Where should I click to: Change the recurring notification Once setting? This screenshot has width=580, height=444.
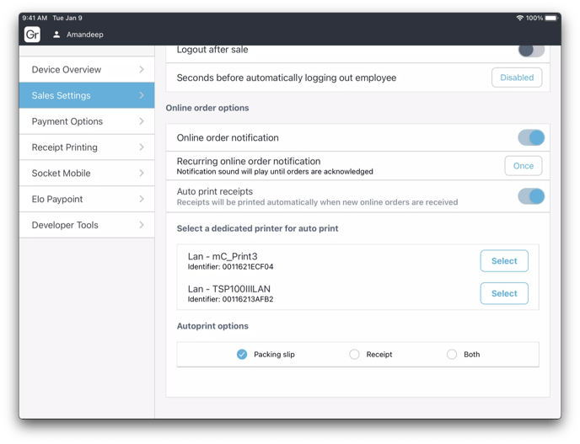pos(523,166)
